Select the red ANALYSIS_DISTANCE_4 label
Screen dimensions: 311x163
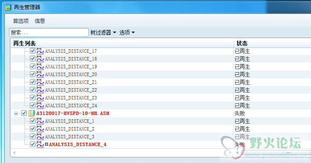pyautogui.click(x=78, y=144)
